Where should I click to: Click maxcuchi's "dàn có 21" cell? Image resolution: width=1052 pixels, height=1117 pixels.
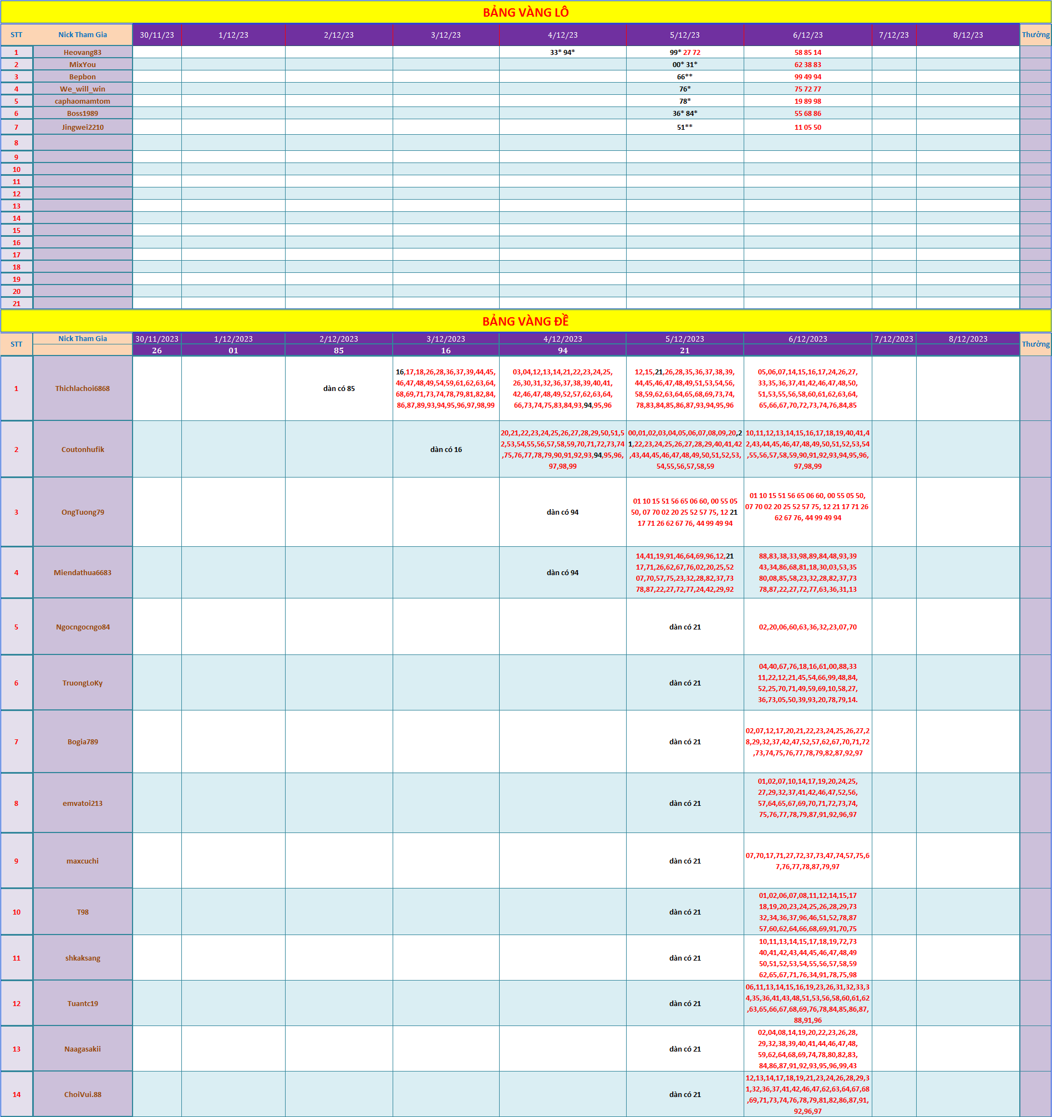685,861
